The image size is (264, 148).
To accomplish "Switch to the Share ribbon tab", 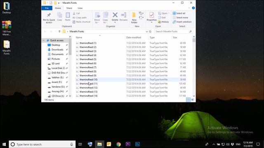I will [x=69, y=8].
